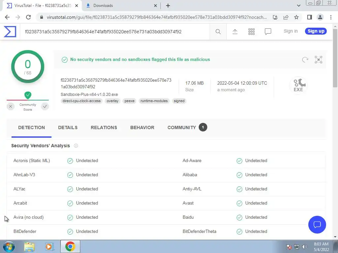Open Chrome three-dot menu

(x=331, y=17)
